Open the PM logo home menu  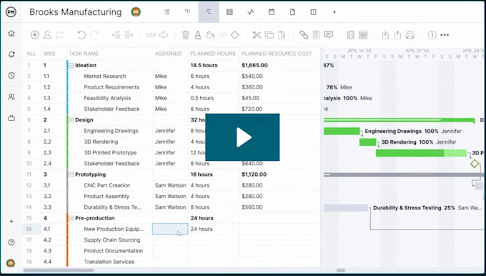click(11, 12)
